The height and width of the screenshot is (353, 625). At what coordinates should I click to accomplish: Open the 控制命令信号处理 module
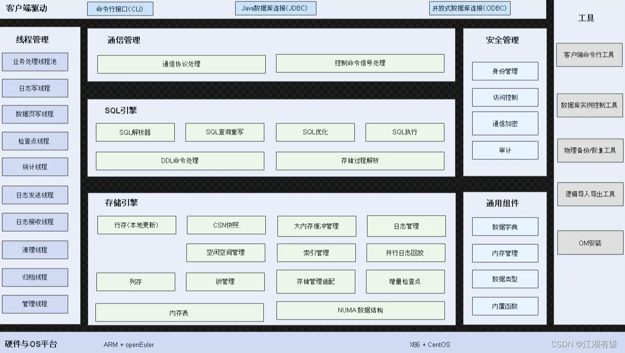360,63
